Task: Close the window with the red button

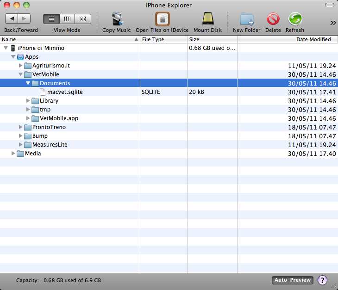Action: point(7,5)
